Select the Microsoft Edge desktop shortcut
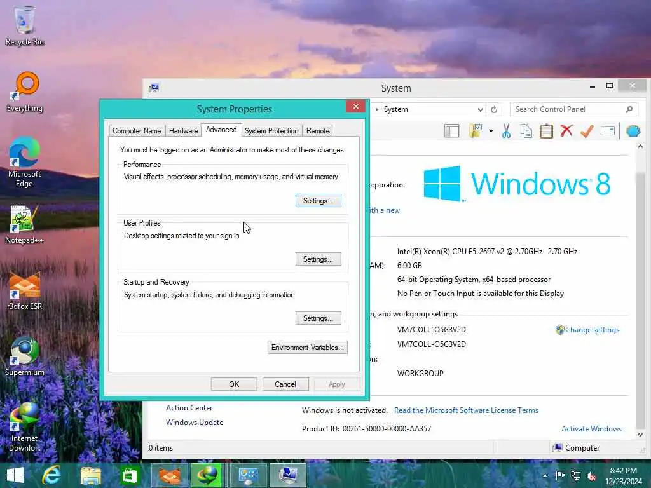This screenshot has width=651, height=488. click(25, 162)
